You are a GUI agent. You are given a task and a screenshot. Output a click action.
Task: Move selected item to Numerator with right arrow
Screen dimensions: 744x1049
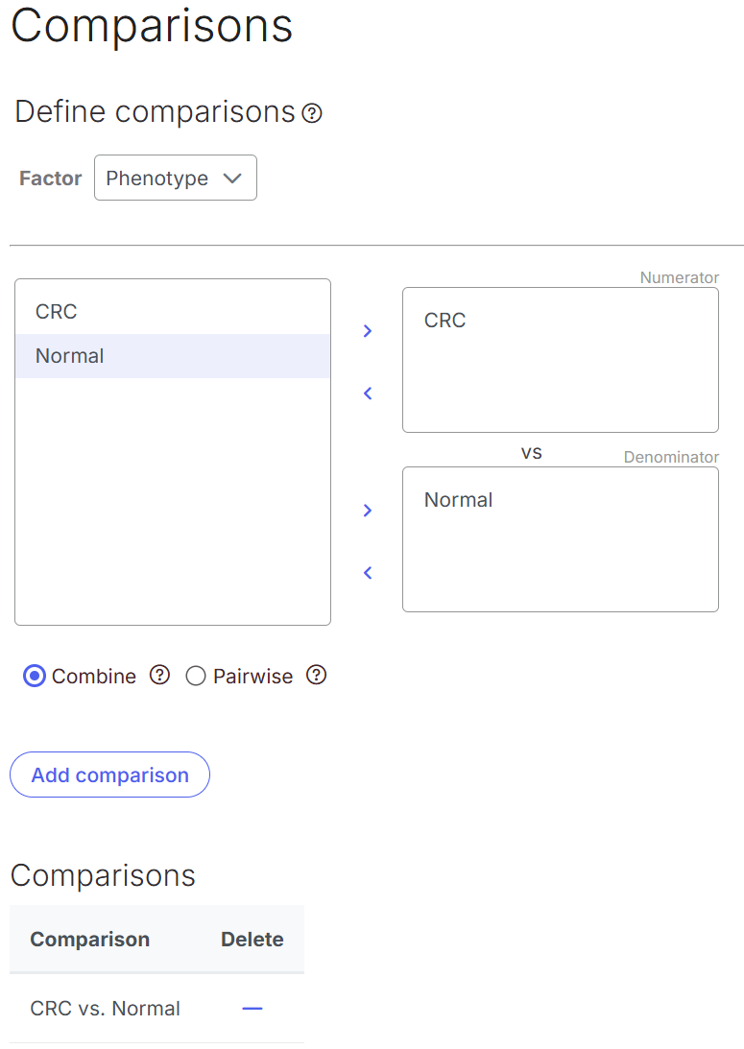(368, 331)
